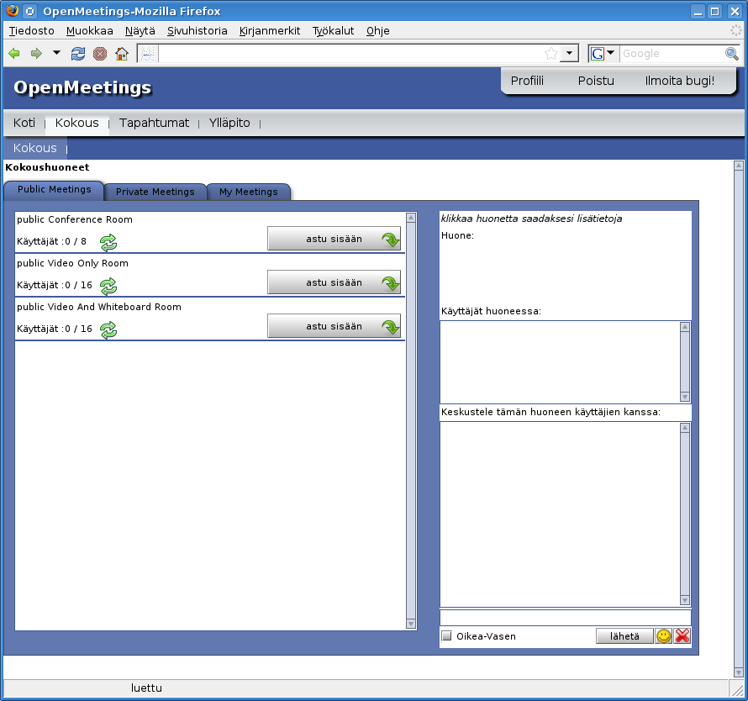Refresh user count for Video And Whiteboard Room
This screenshot has height=701, width=748.
[x=108, y=329]
